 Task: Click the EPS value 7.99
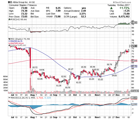pos(58,11)
